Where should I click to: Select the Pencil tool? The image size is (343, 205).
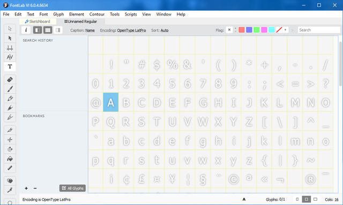(10, 98)
